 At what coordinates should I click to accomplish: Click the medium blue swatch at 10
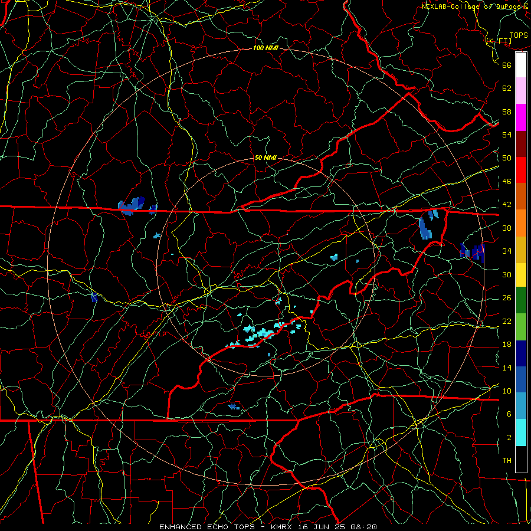521,379
